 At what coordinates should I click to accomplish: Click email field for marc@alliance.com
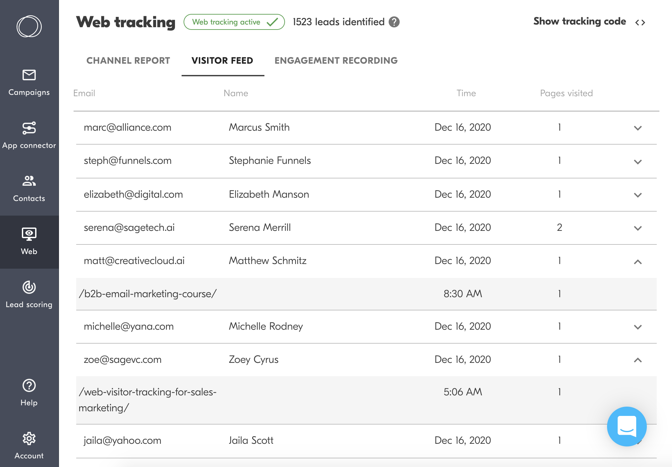(128, 127)
